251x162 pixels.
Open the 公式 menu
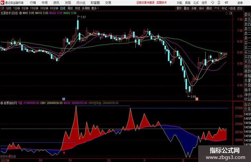coord(196,3)
